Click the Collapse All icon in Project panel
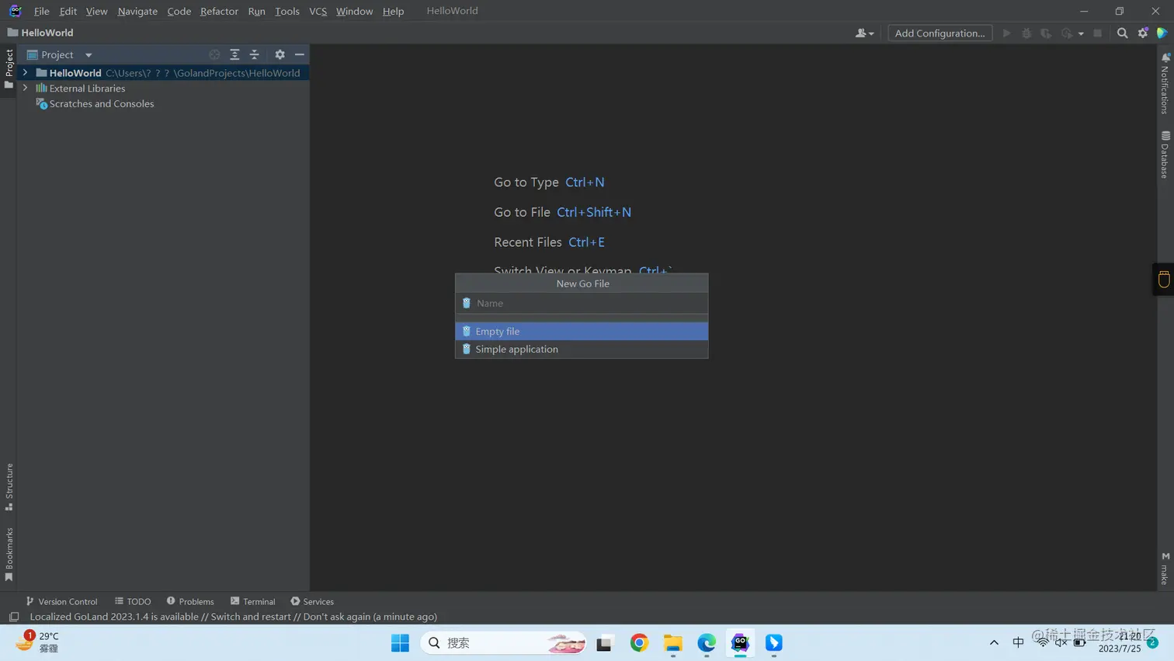 point(255,54)
